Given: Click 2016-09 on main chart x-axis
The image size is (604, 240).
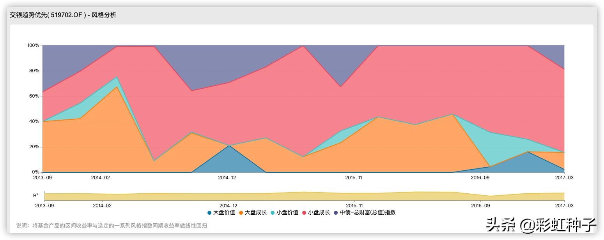Looking at the screenshot, I should coord(480,178).
